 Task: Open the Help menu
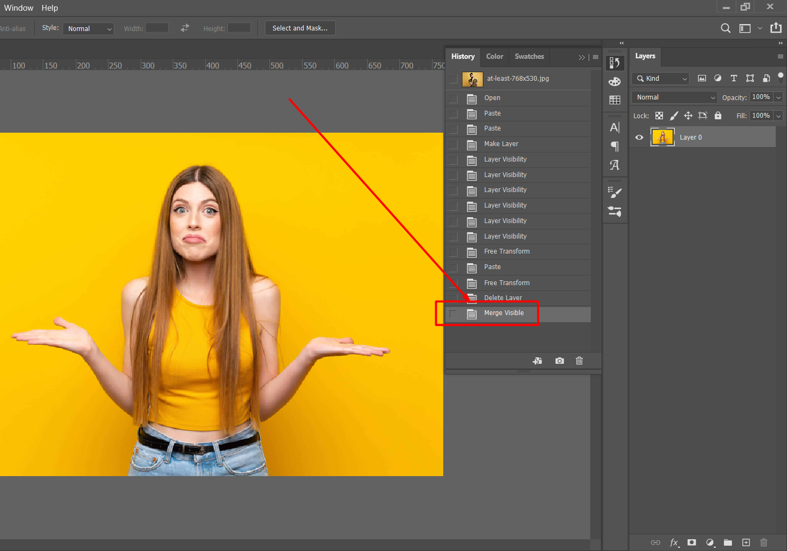click(50, 8)
